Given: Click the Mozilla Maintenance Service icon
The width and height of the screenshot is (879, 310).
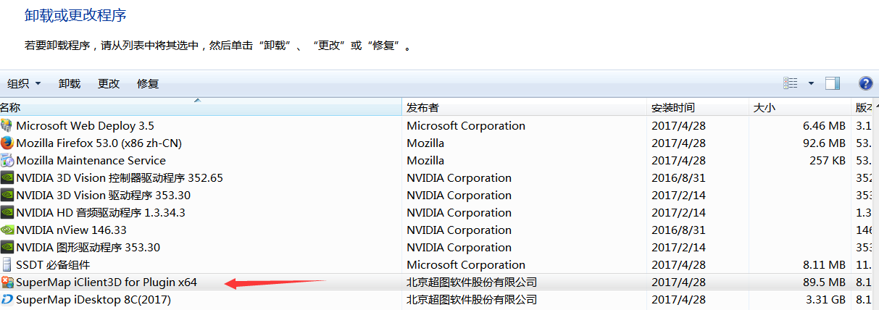Looking at the screenshot, I should click(7, 160).
